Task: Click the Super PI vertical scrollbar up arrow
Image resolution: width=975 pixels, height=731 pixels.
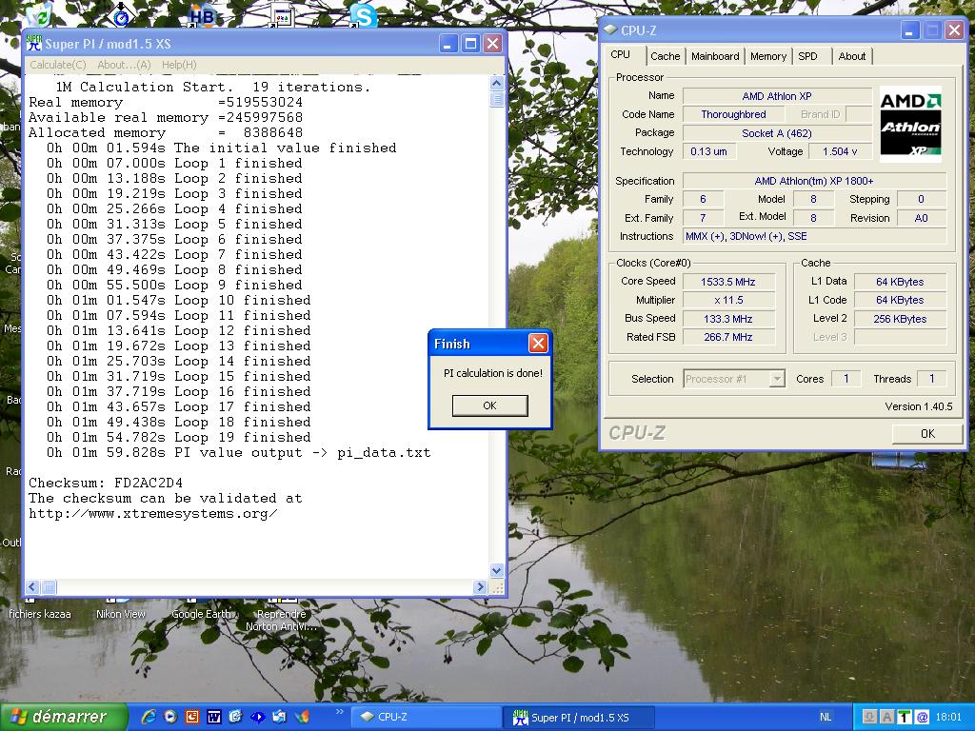Action: pos(496,84)
